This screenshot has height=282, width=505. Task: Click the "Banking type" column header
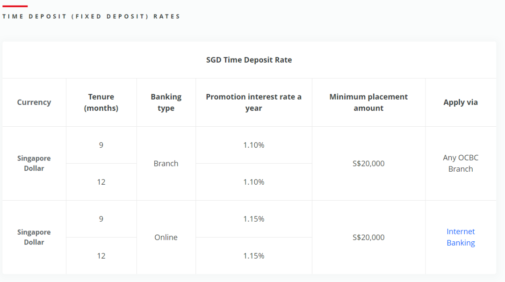(x=166, y=102)
